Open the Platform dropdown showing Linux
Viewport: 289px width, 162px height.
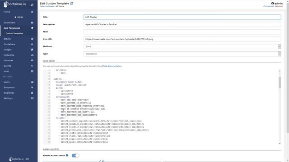click(182, 46)
